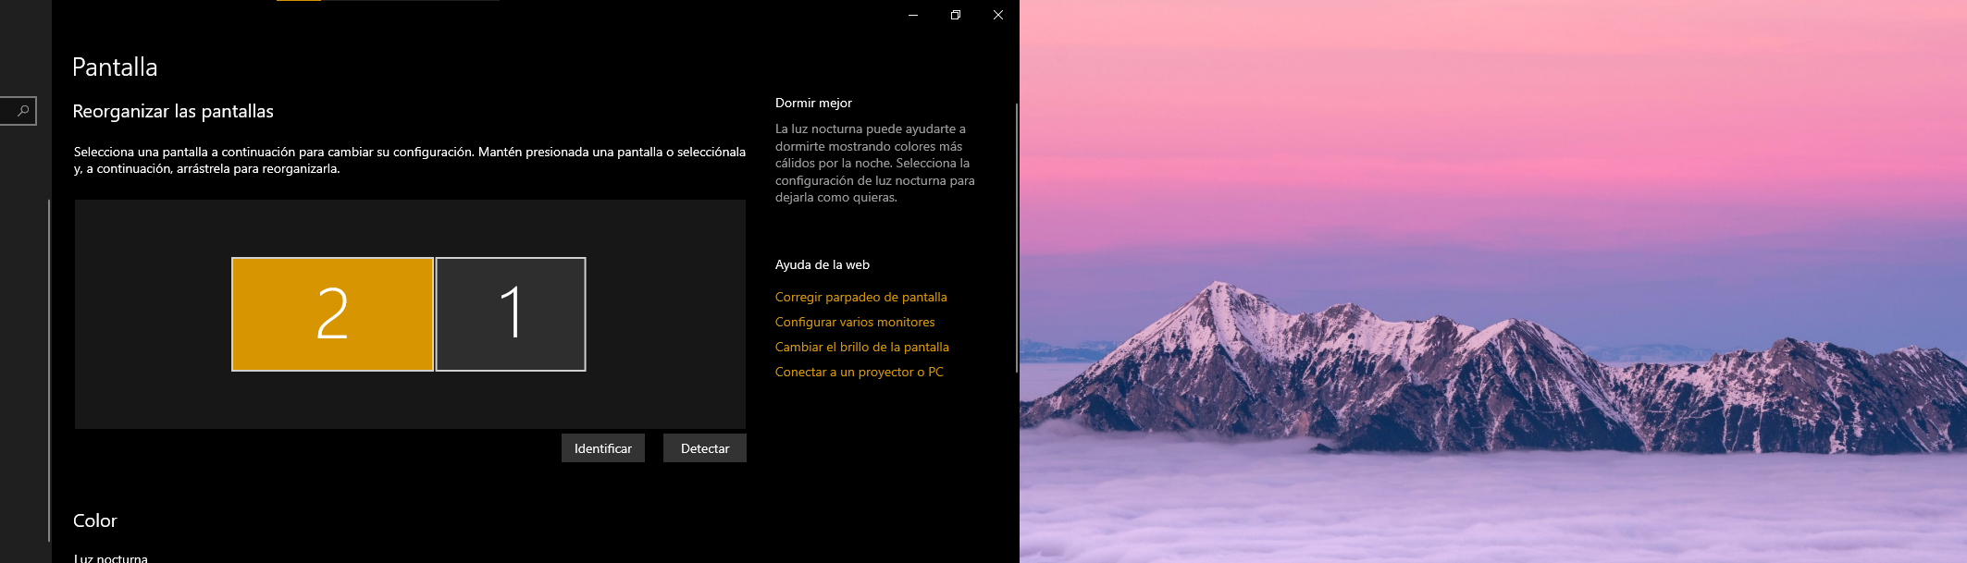Click the Ayuda de la web heading
The image size is (1967, 563).
(x=822, y=264)
